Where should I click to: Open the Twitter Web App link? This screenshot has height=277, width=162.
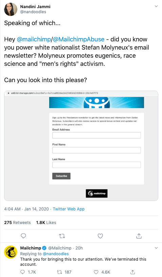(x=68, y=209)
